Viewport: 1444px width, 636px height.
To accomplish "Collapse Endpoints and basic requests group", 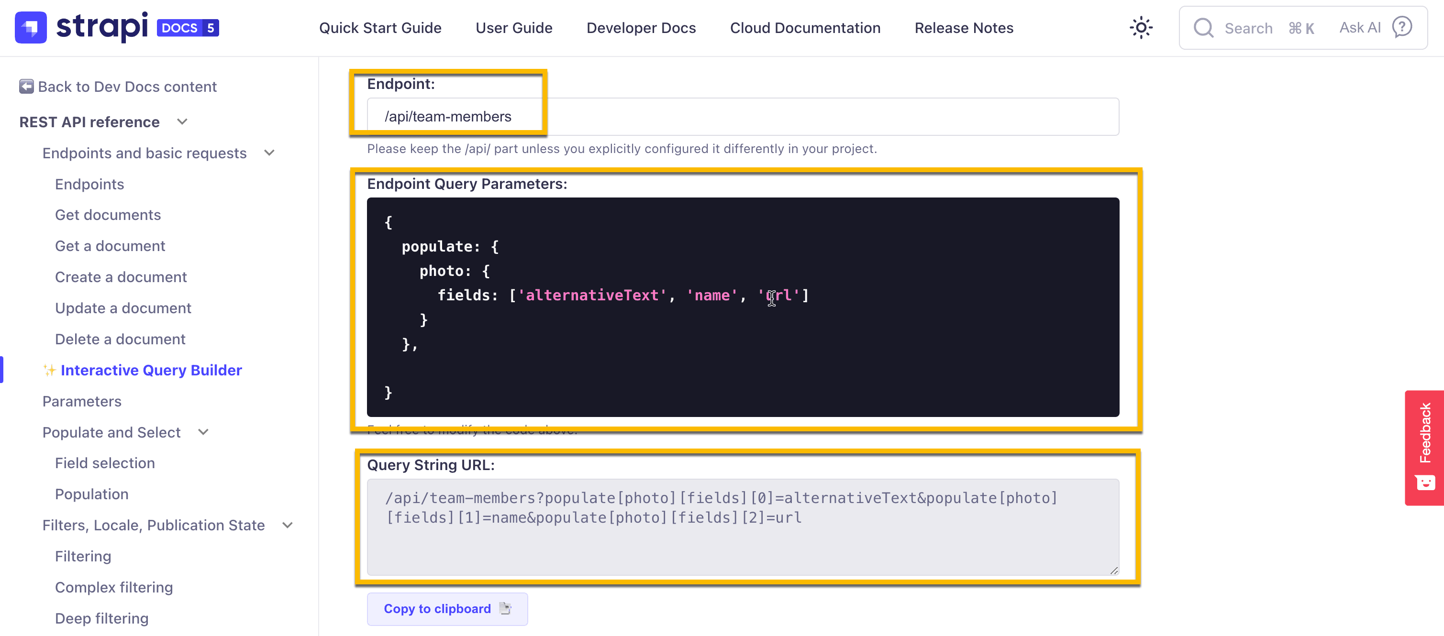I will [269, 153].
